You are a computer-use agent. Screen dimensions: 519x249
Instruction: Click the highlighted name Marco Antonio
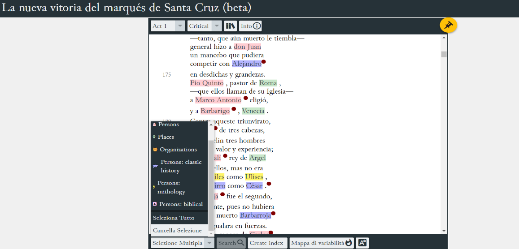point(218,100)
